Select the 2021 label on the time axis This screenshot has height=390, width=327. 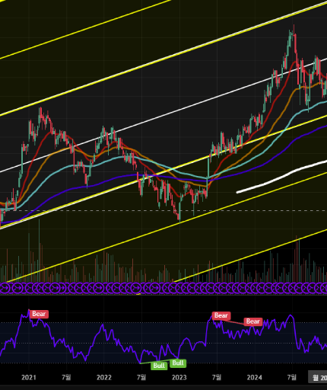[29, 378]
